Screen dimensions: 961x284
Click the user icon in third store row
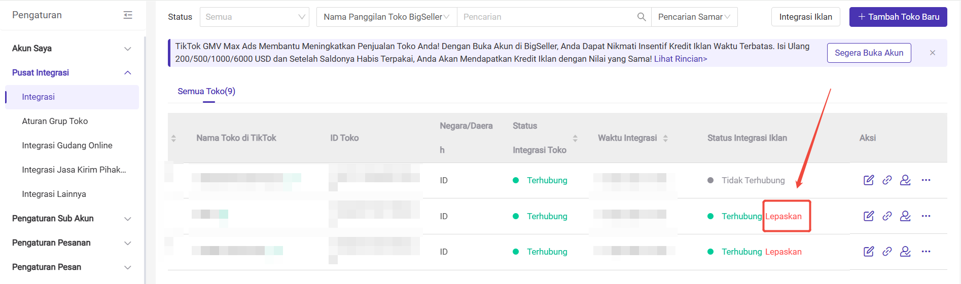point(905,252)
